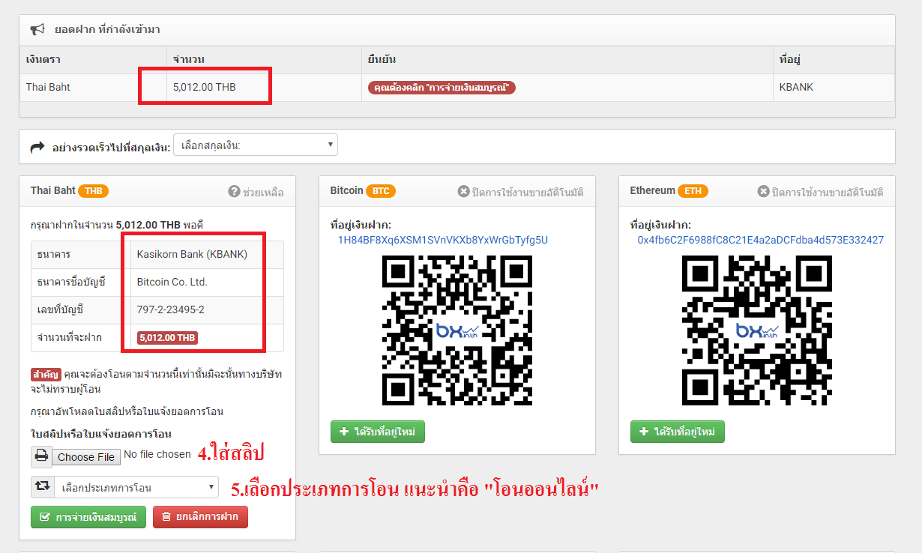Click the ธนาคารชื่อบัญชี row label
Screen dimensions: 922x553
click(x=71, y=282)
